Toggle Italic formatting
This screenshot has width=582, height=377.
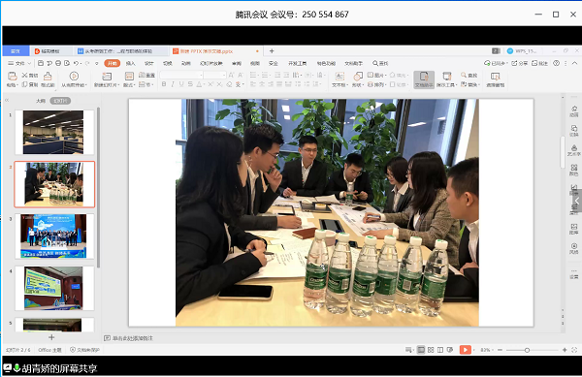[x=173, y=84]
